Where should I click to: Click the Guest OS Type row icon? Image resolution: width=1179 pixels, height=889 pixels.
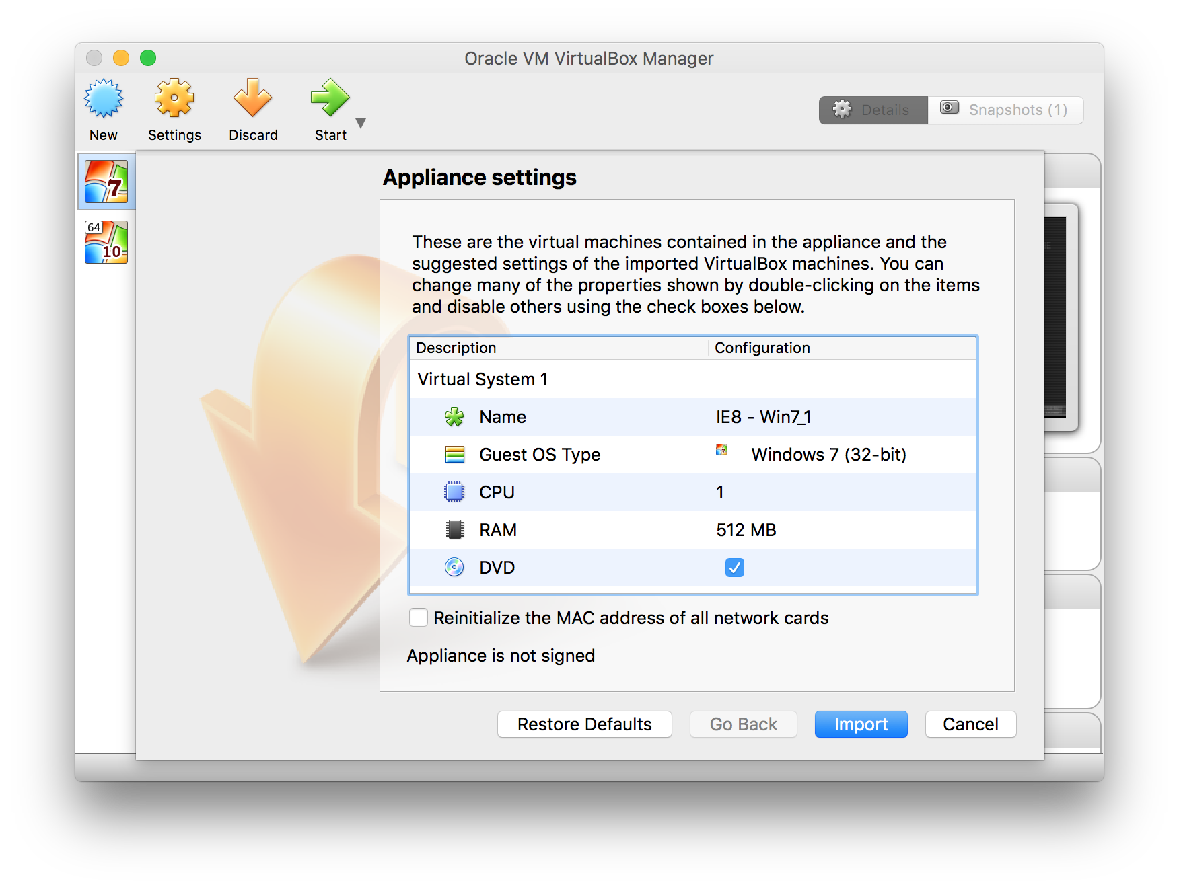click(x=455, y=455)
